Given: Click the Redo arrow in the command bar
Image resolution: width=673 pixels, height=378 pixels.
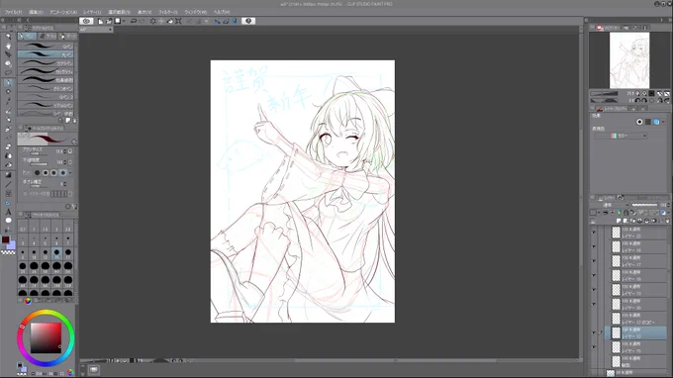Looking at the screenshot, I should tap(143, 21).
